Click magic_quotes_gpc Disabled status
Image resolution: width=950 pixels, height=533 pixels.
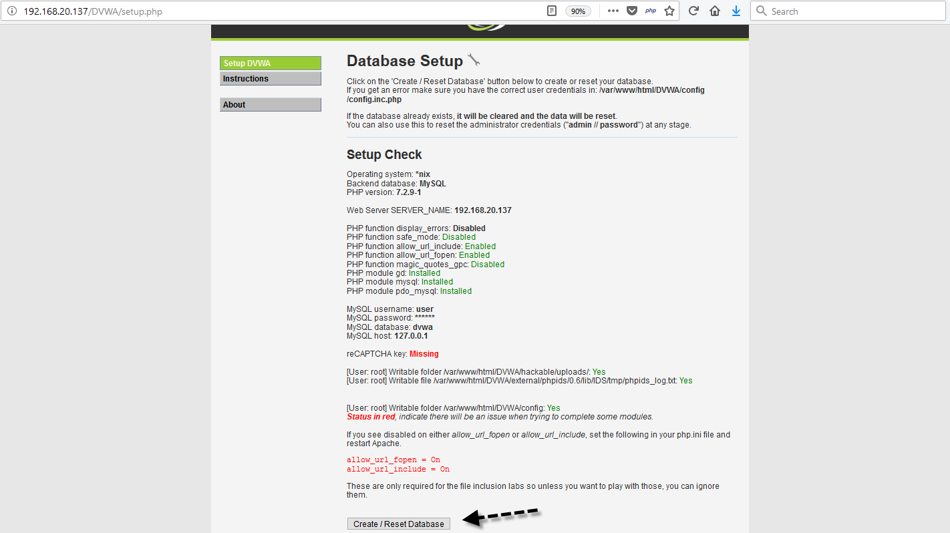pos(488,264)
